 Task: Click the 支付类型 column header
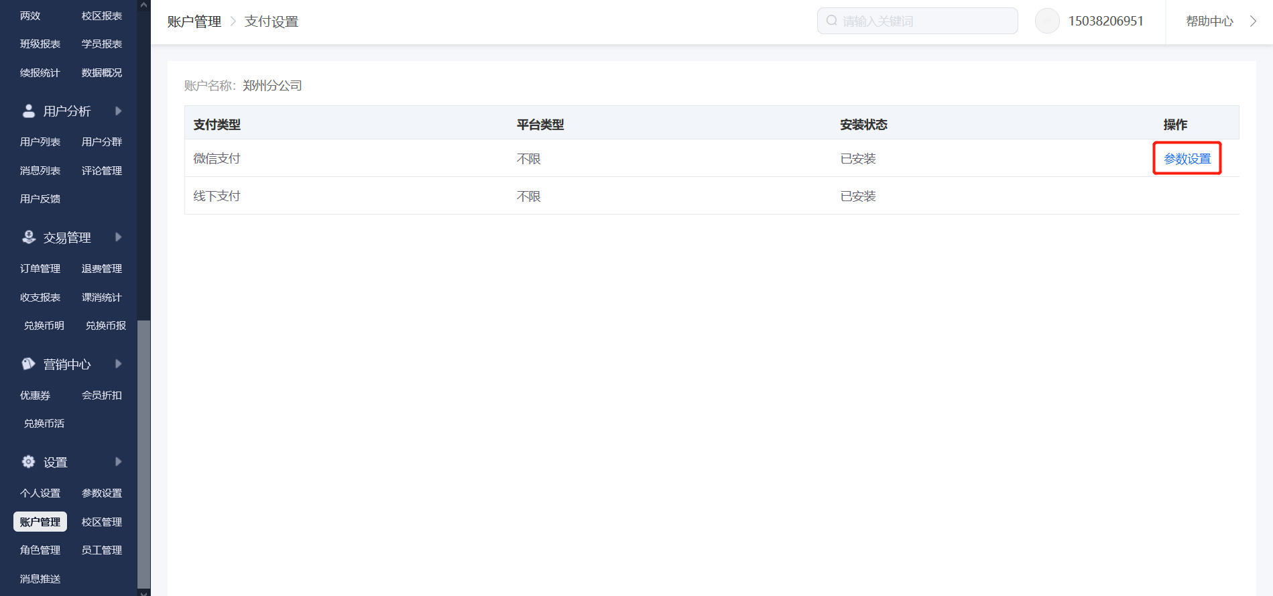(x=217, y=125)
